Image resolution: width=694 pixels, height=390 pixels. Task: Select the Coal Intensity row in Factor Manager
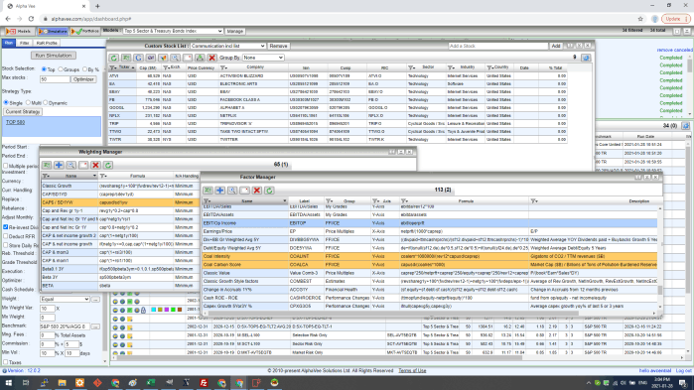pos(429,256)
